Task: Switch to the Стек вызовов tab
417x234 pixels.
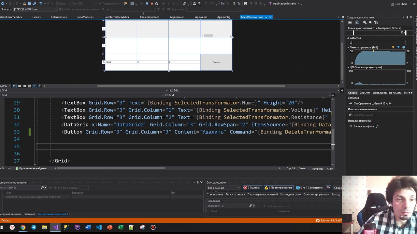Action: (x=215, y=194)
